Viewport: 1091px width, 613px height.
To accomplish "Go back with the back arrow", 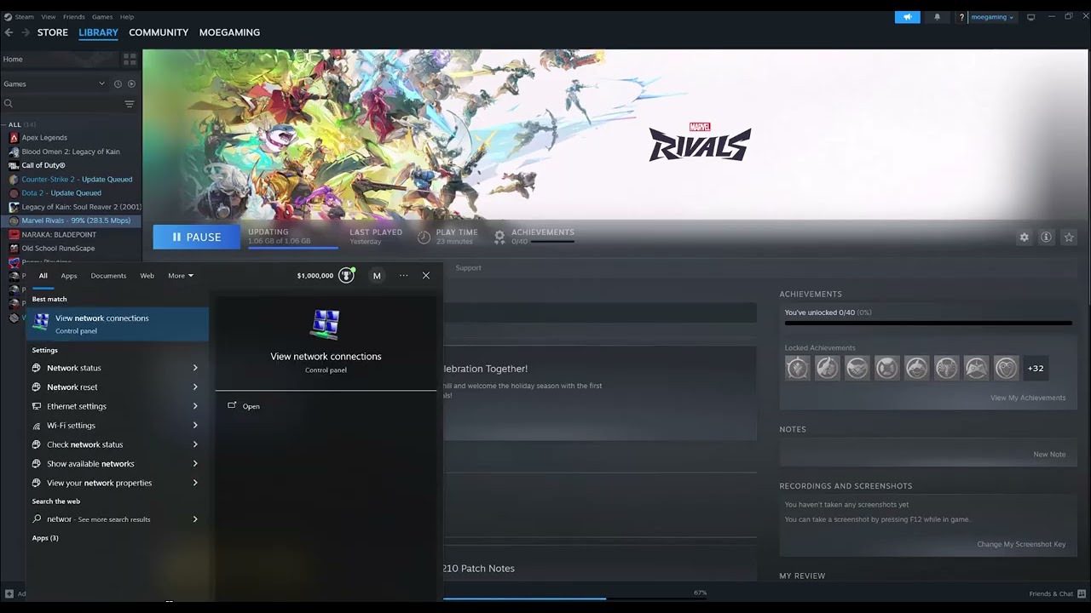I will (x=9, y=32).
